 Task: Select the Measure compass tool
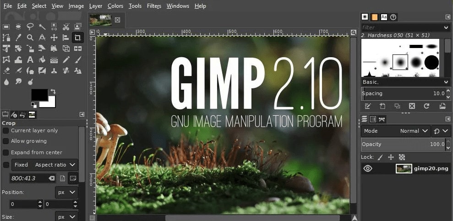pos(42,38)
